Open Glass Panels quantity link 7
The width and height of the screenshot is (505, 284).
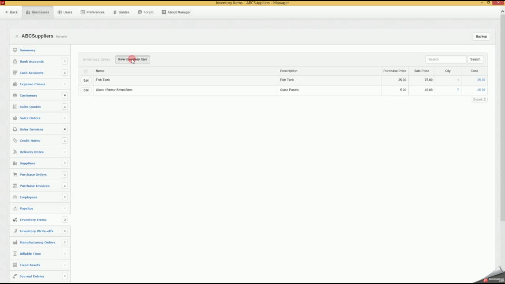[458, 90]
